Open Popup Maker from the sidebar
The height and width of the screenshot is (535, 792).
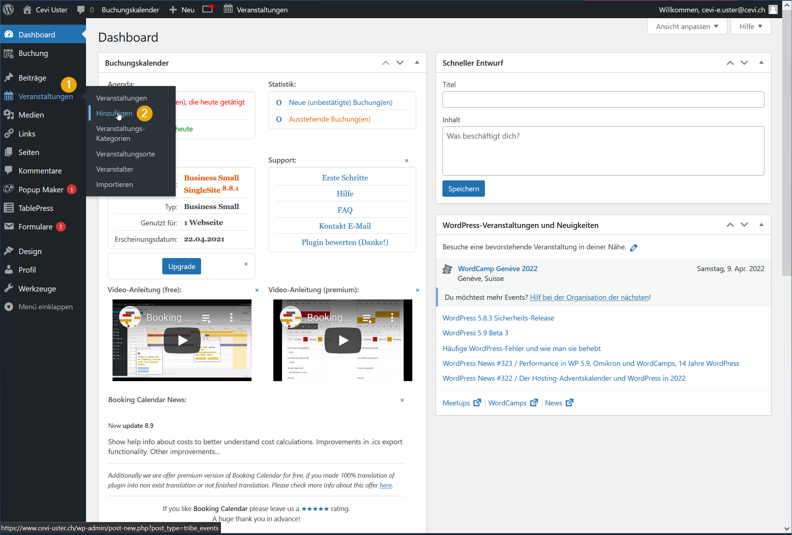41,189
